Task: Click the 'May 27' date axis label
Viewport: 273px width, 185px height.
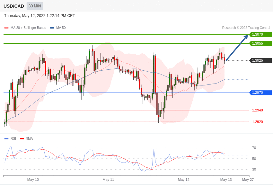Action: click(248, 180)
